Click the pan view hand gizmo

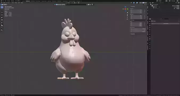point(127,15)
